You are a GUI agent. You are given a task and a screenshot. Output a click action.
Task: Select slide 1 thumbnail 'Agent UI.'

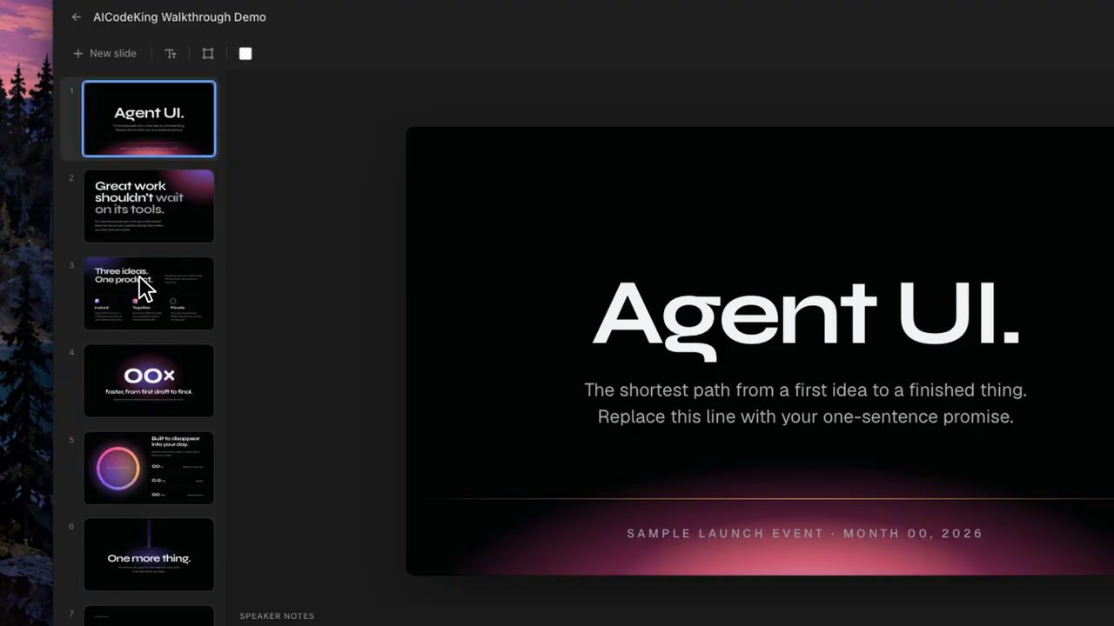pos(149,119)
